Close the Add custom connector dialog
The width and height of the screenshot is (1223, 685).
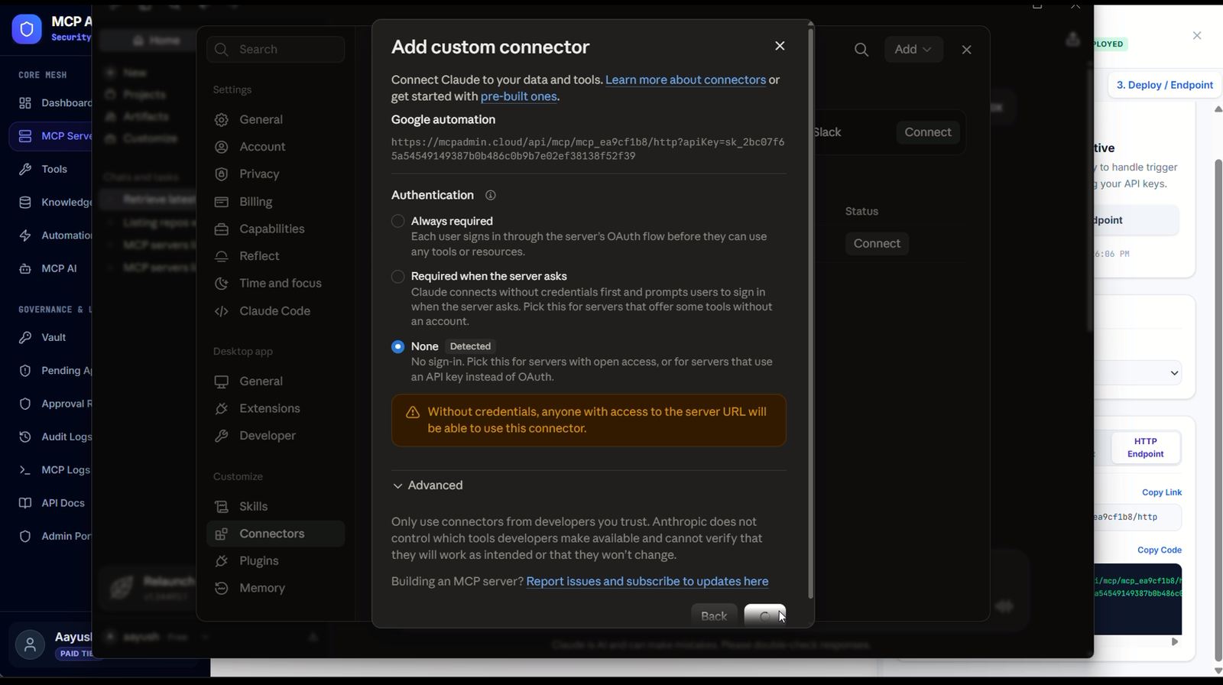780,46
